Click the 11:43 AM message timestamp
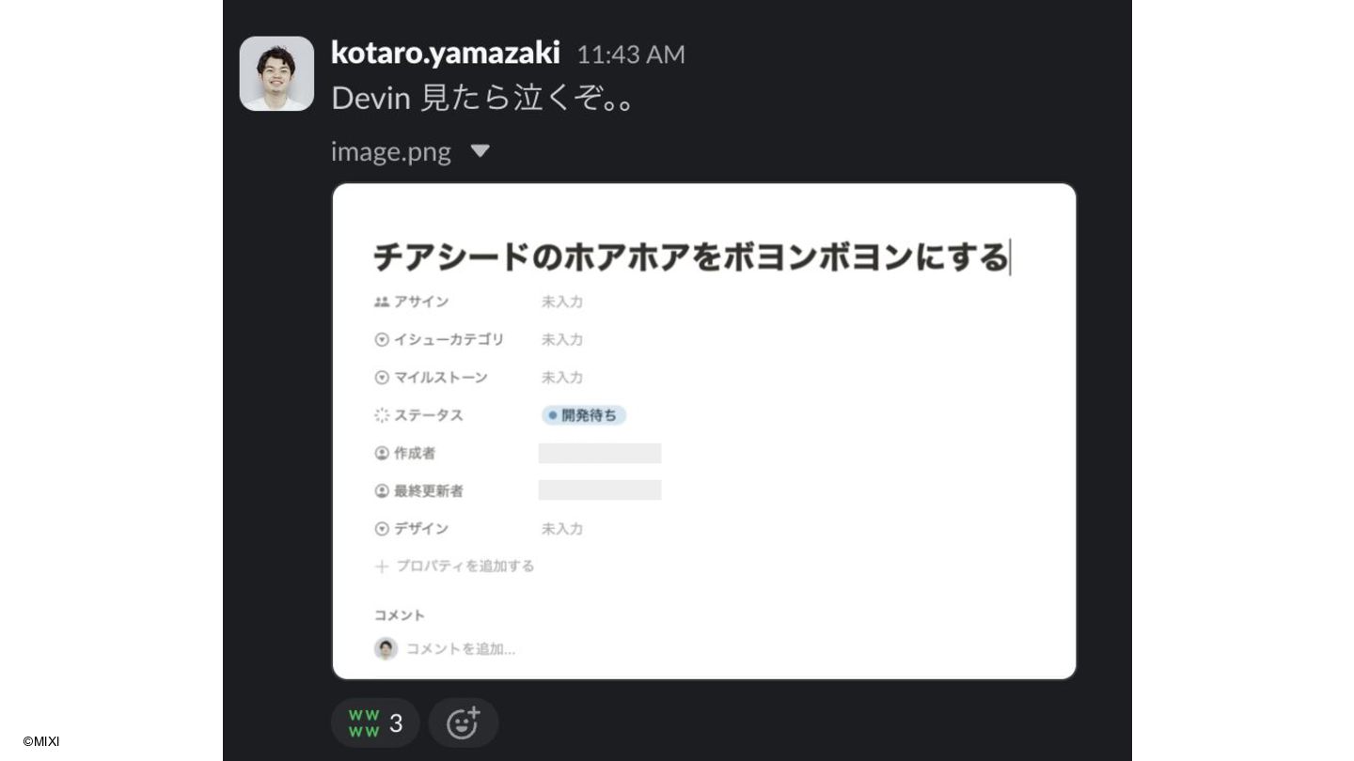The image size is (1354, 761). click(x=630, y=54)
